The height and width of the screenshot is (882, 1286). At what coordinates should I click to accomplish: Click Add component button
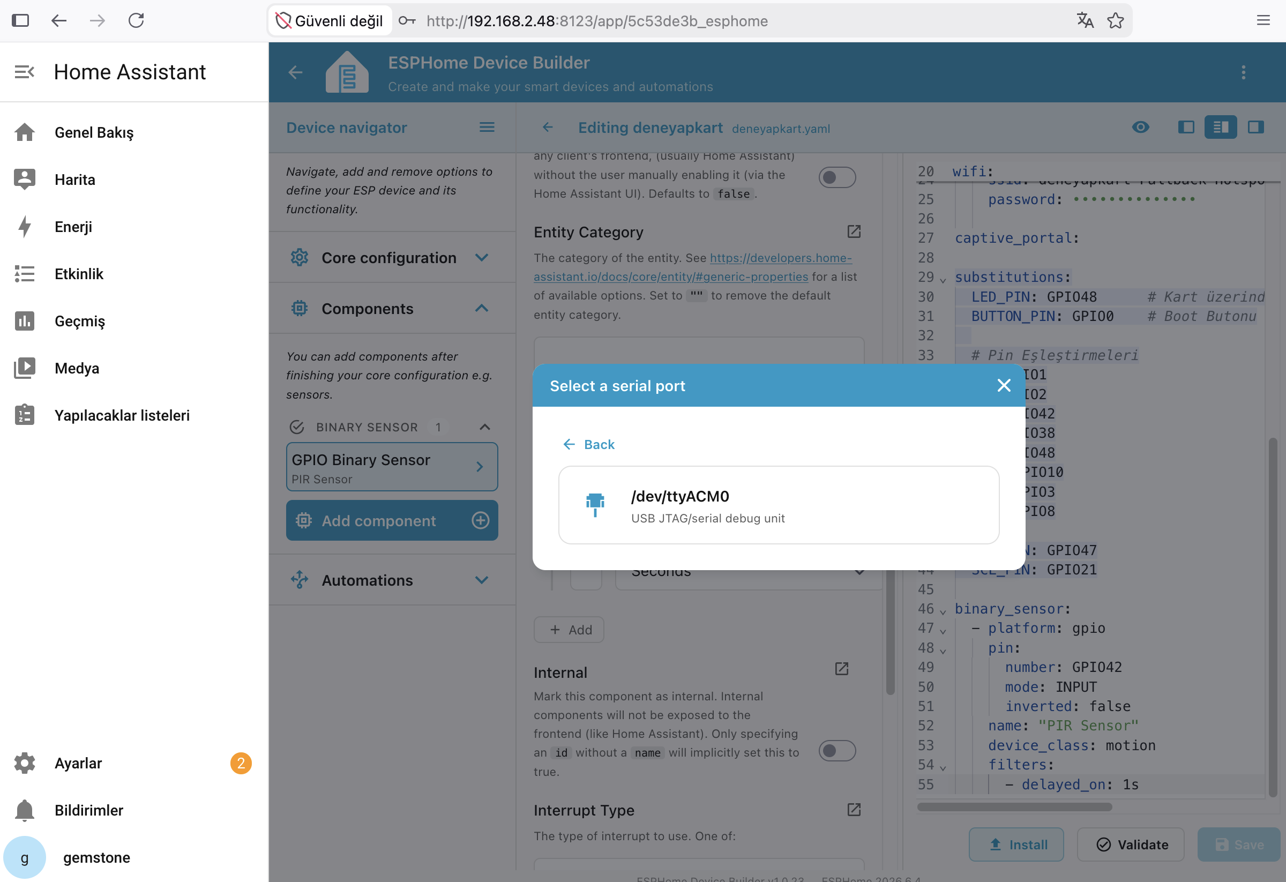click(392, 521)
